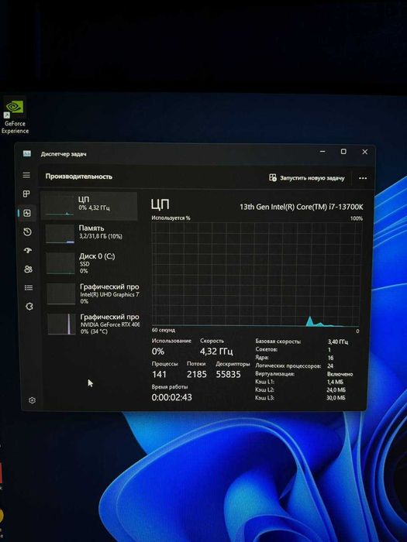This screenshot has width=407, height=542.
Task: Open the Startup apps speedometer icon
Action: pyautogui.click(x=28, y=251)
